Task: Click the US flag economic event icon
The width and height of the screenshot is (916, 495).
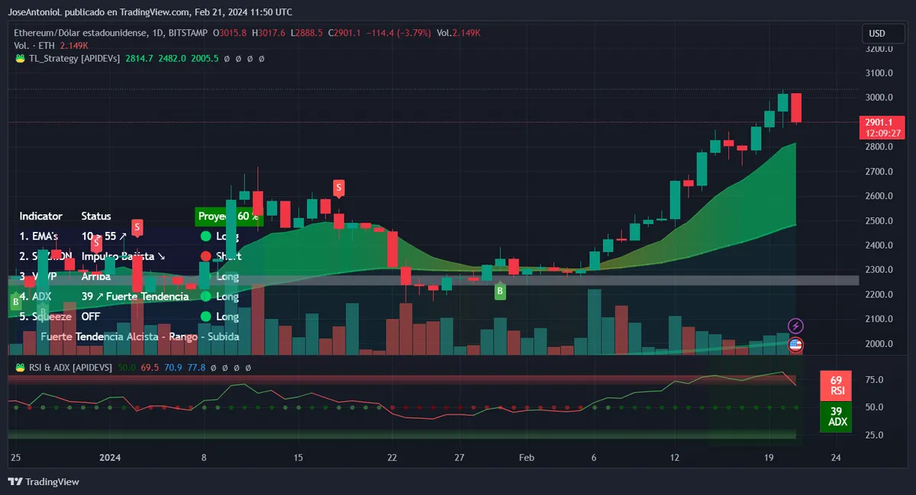Action: point(795,345)
